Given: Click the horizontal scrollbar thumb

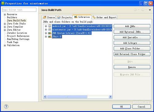Looking at the screenshot, I should [67, 97].
